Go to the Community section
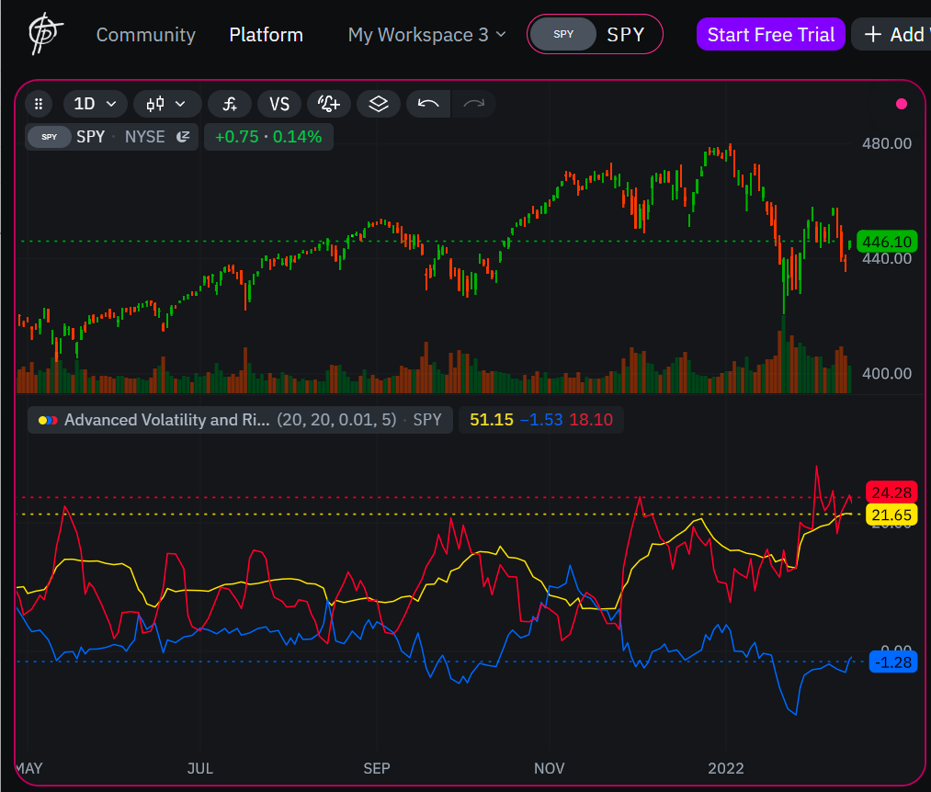The image size is (931, 792). point(145,34)
